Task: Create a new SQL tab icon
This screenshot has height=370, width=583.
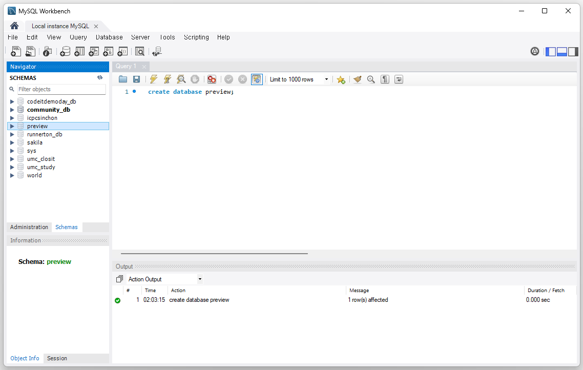Action: point(16,51)
